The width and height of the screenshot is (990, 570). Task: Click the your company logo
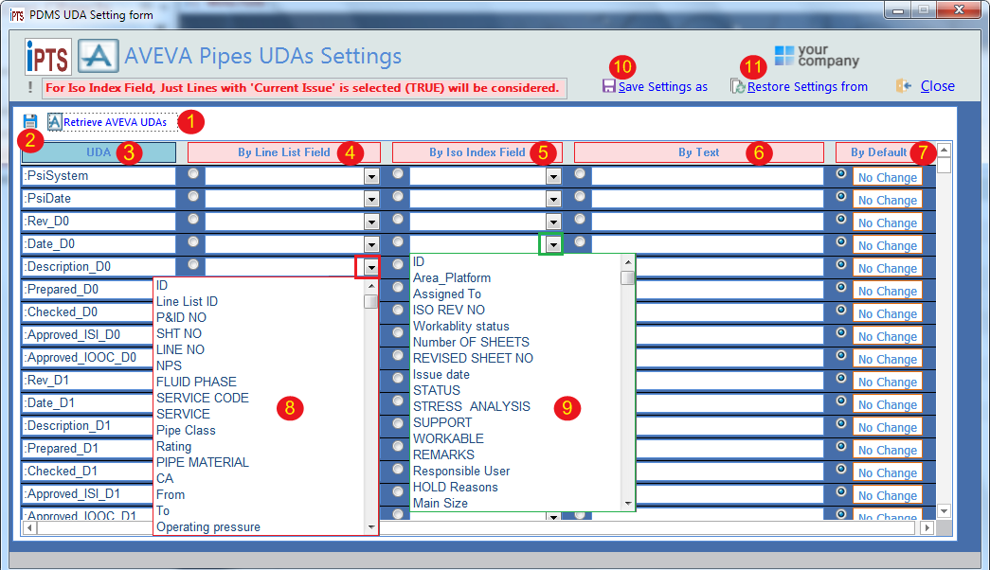817,56
